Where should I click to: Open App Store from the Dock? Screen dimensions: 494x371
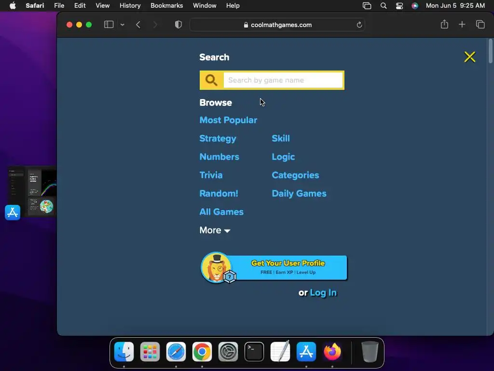tap(306, 352)
